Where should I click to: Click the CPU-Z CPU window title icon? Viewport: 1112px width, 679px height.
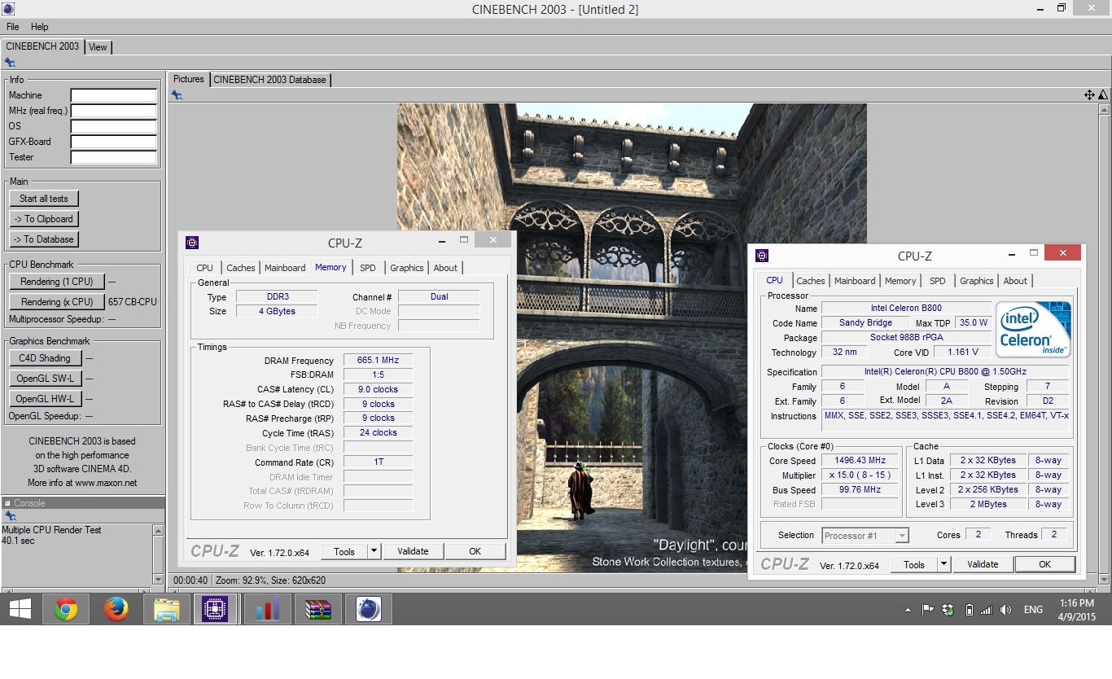[762, 255]
